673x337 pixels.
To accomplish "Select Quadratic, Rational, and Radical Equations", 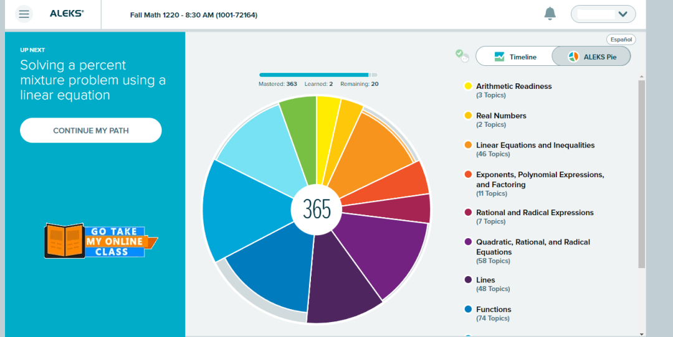I will click(533, 247).
